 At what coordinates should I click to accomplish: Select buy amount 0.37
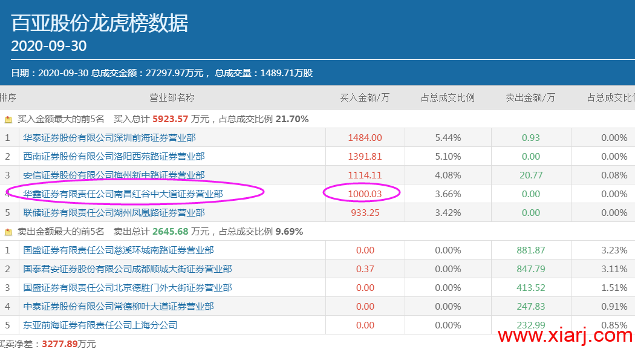coord(365,269)
